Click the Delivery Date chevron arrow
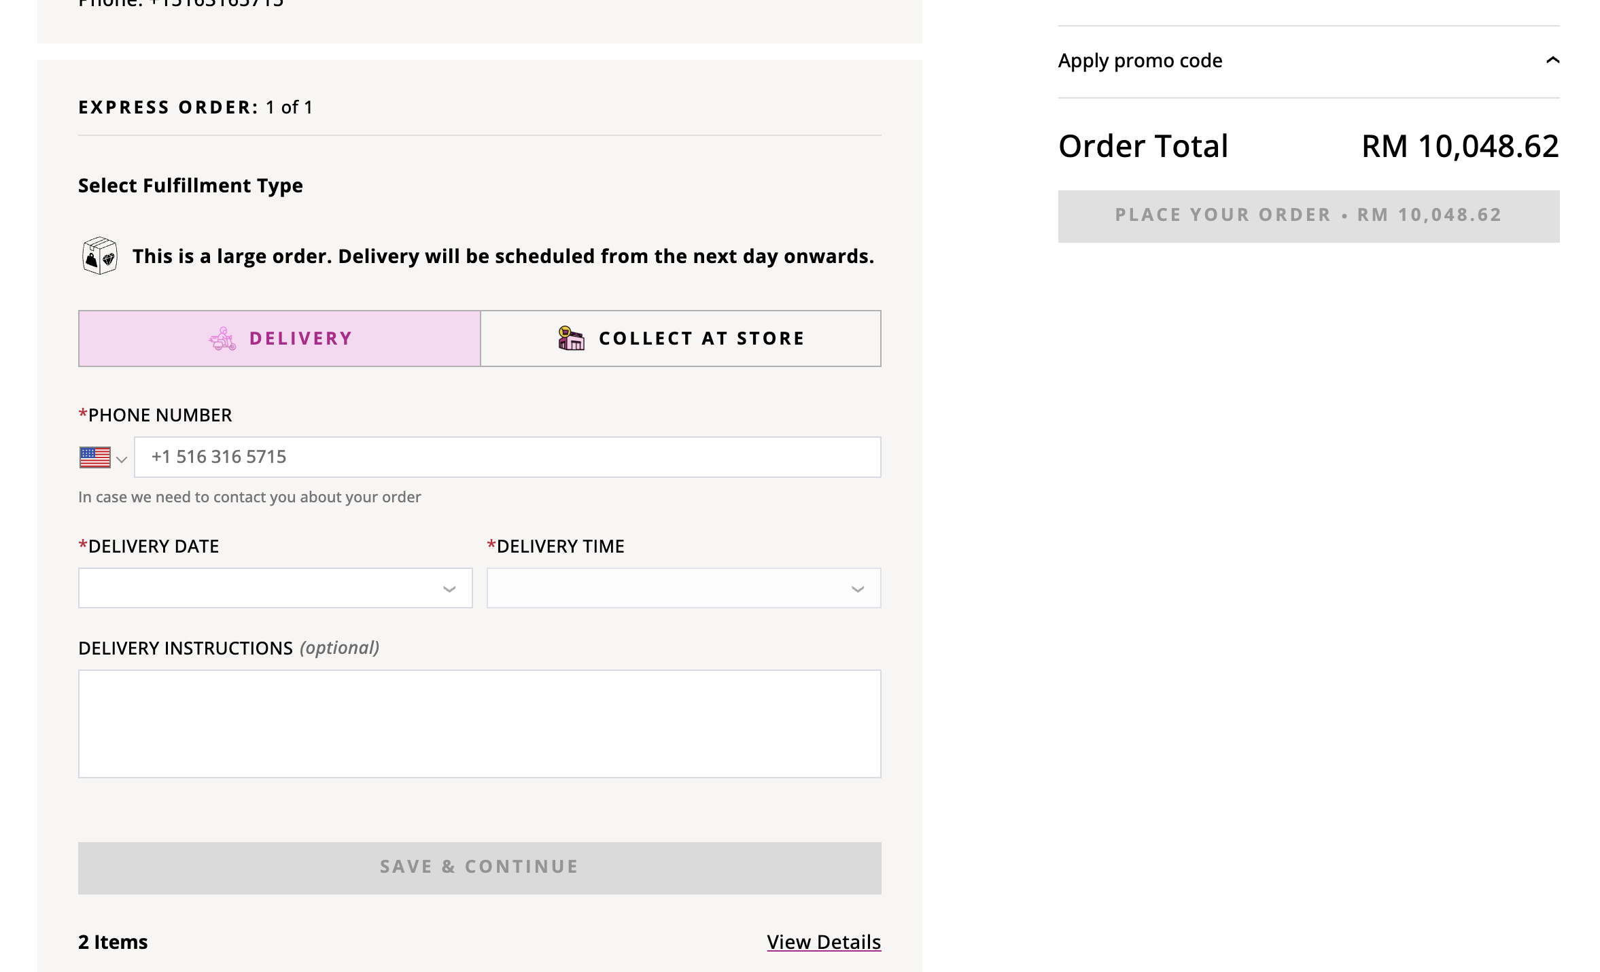Image resolution: width=1600 pixels, height=972 pixels. (449, 589)
